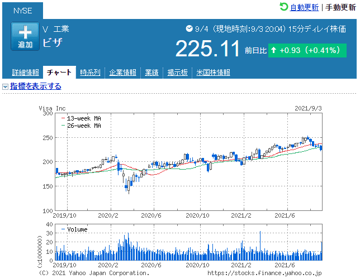
Task: Click the V 工業 ticker and sector label
Action: (56, 29)
